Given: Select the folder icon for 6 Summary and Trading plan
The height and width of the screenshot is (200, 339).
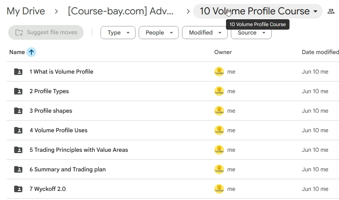Looking at the screenshot, I should 18,169.
